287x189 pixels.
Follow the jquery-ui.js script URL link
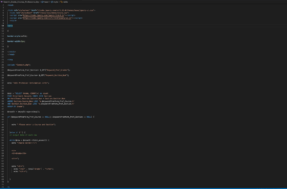tap(47, 18)
